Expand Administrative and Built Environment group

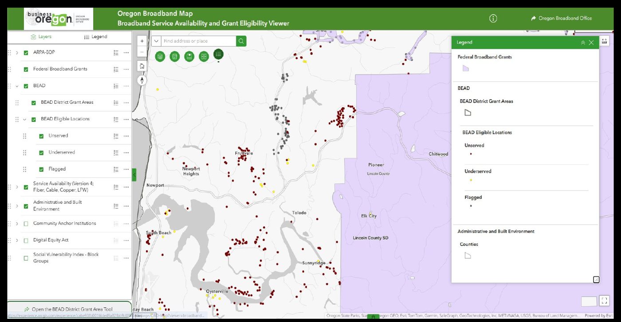(x=17, y=206)
